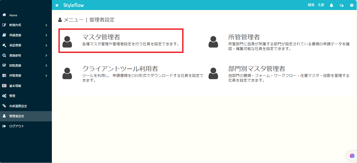Open 外部連携設定 menu item
Screen dimensions: 357x163
point(26,106)
